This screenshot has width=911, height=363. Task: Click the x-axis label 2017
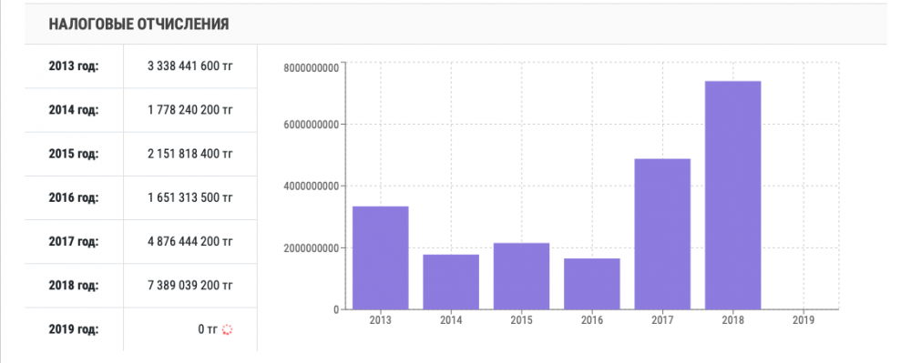click(662, 320)
